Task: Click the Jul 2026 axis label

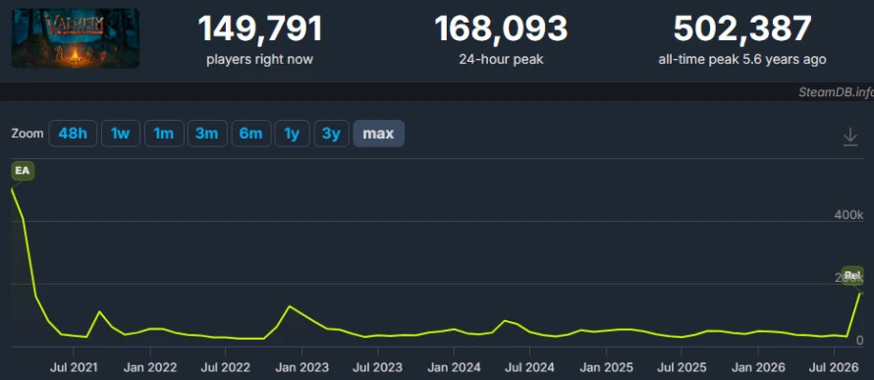Action: coord(834,368)
